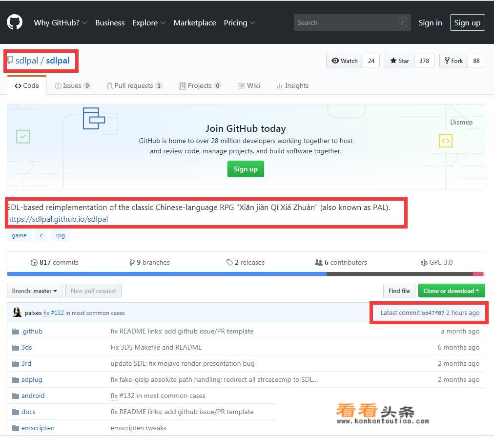View the 9 branches list

click(149, 262)
